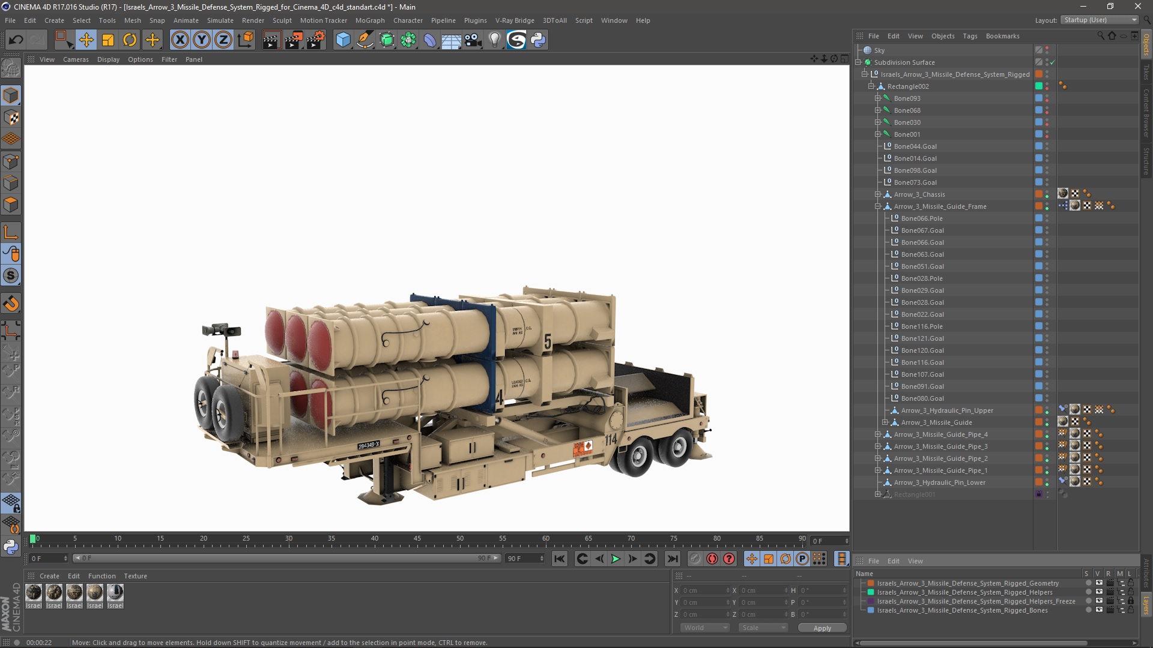The height and width of the screenshot is (648, 1153).
Task: Open the MoGraph menu
Action: pyautogui.click(x=370, y=20)
